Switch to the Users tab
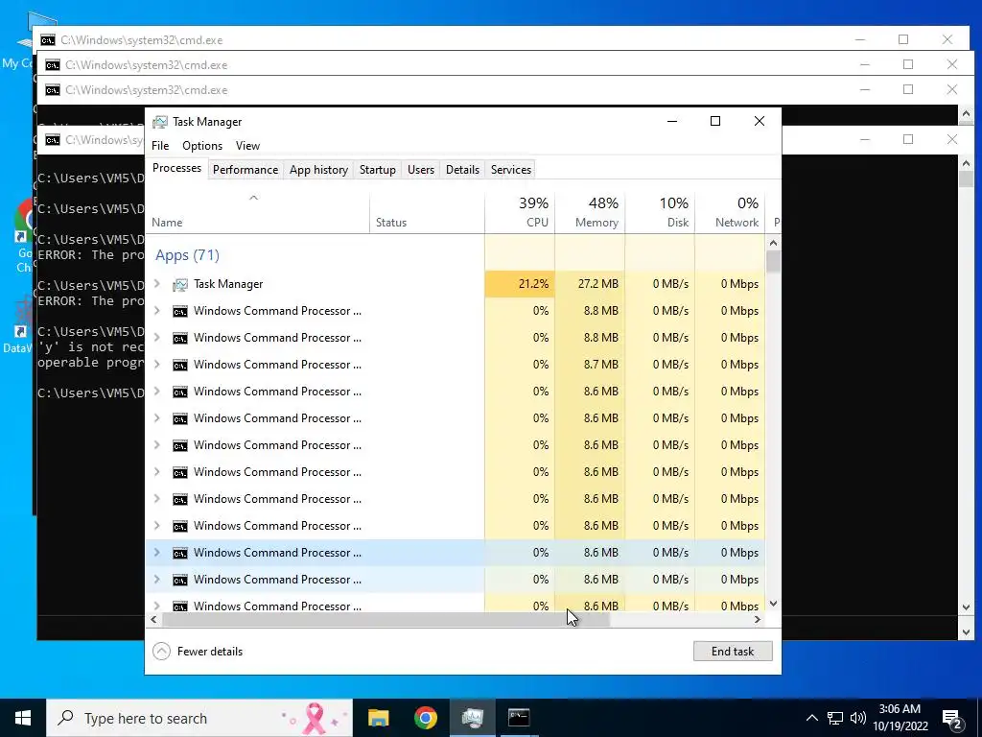The width and height of the screenshot is (982, 737). point(420,170)
